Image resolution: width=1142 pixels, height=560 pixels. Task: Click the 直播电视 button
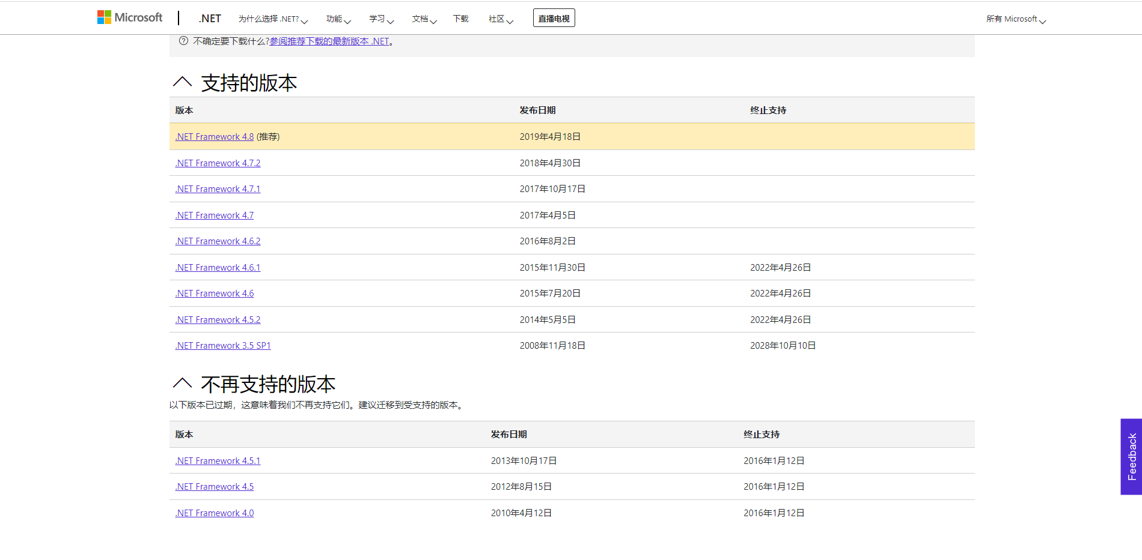[x=554, y=18]
